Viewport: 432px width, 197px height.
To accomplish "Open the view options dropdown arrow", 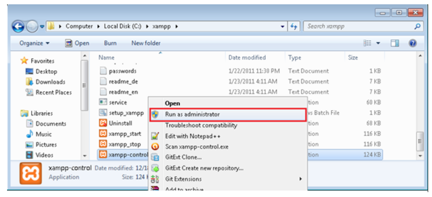I will tap(378, 43).
